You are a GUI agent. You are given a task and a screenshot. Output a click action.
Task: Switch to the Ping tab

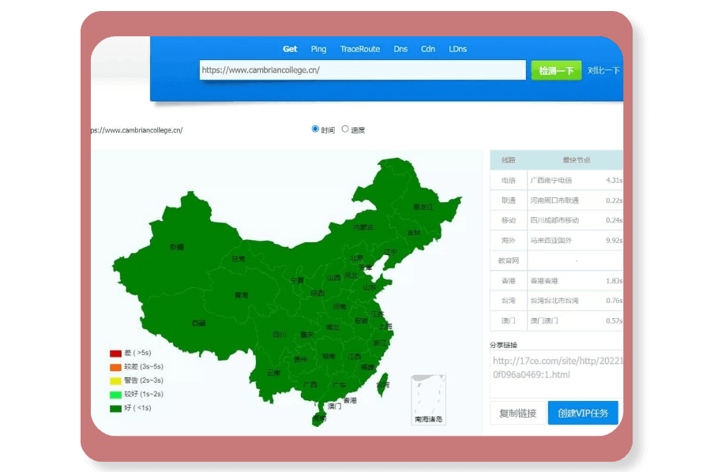point(318,49)
